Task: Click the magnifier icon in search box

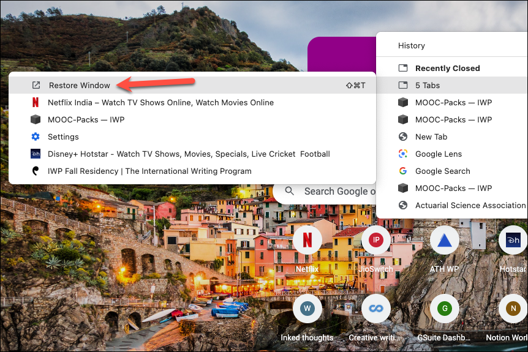Action: pyautogui.click(x=290, y=191)
